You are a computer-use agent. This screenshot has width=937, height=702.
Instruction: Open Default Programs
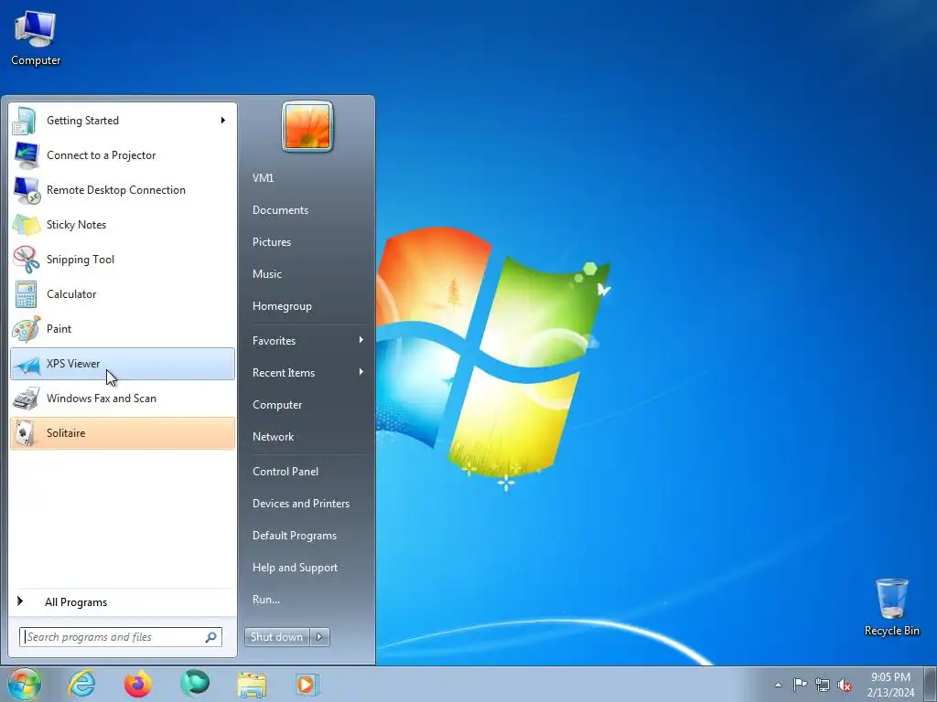[294, 536]
